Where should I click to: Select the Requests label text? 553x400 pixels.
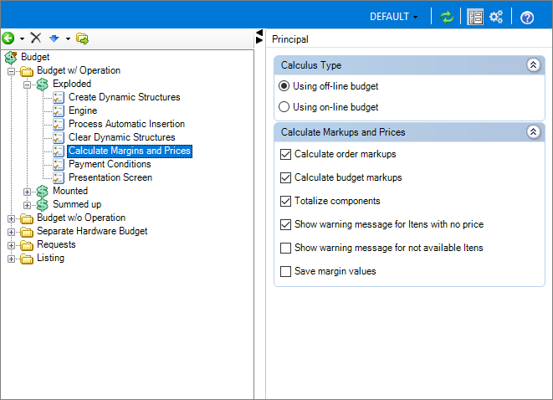coord(56,244)
